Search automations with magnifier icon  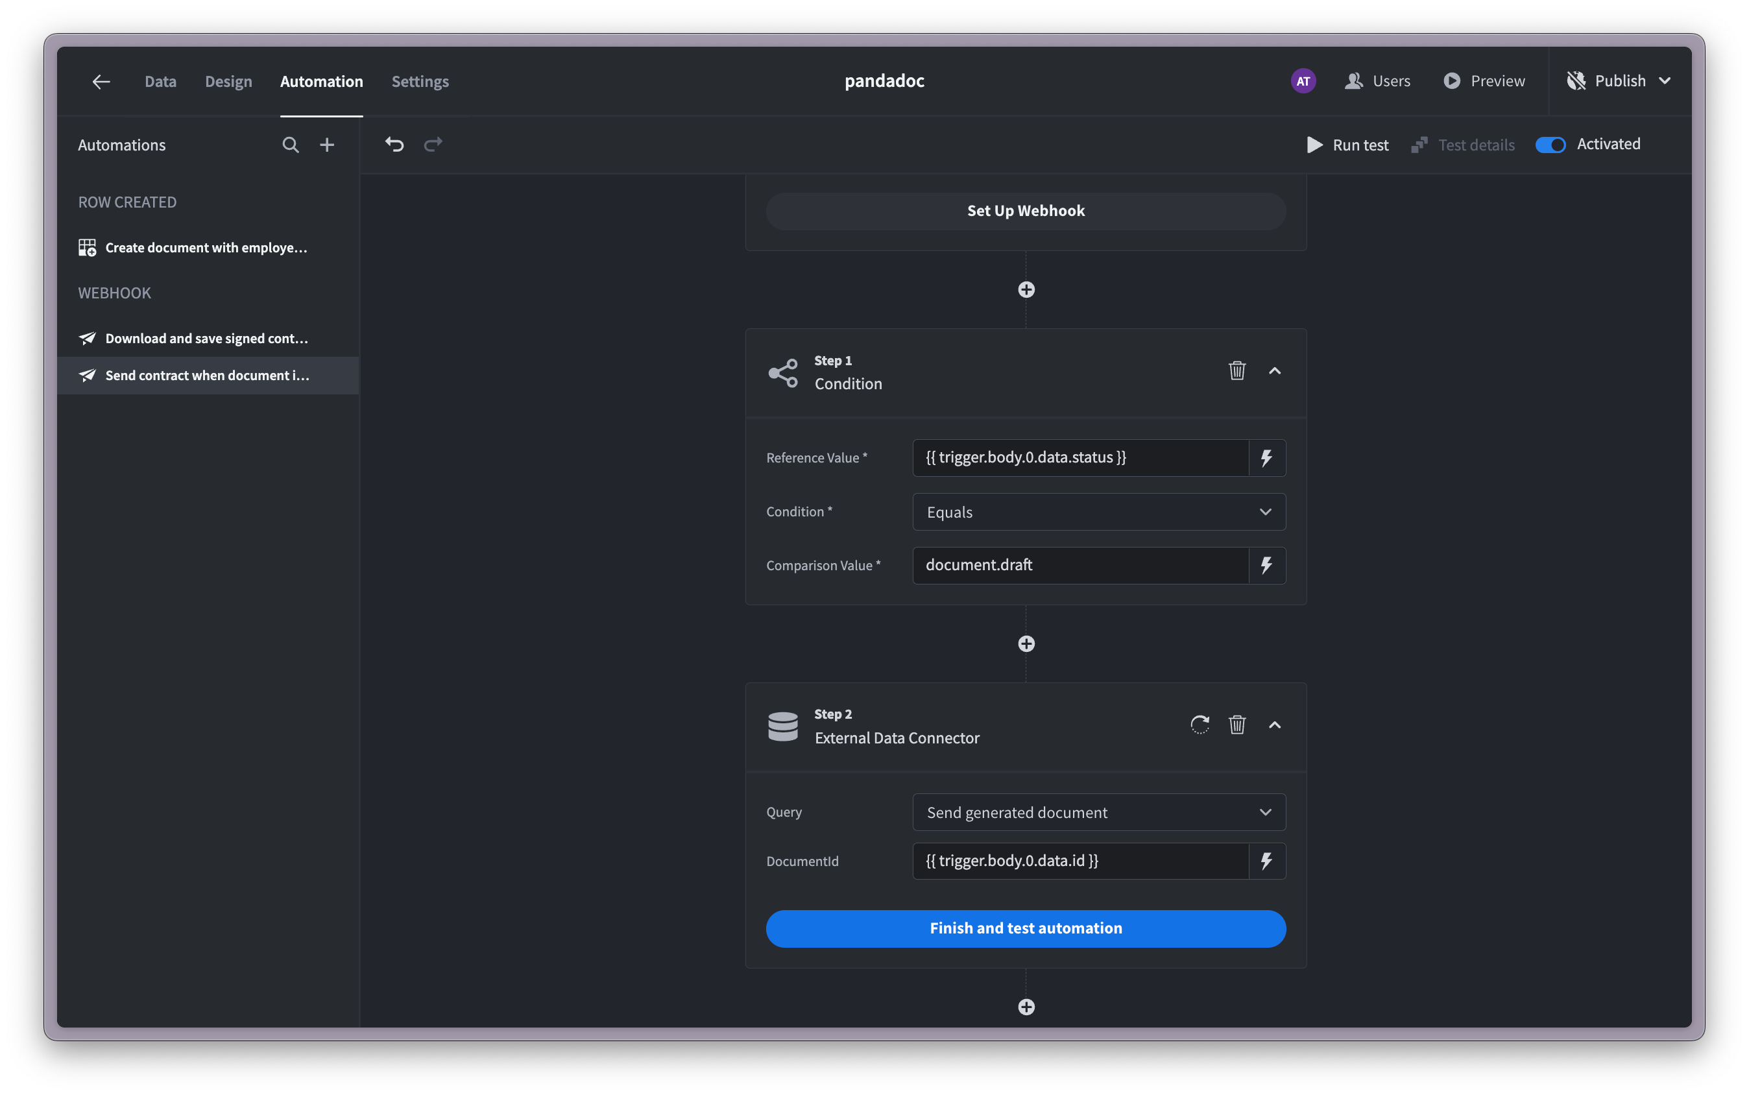(x=291, y=145)
